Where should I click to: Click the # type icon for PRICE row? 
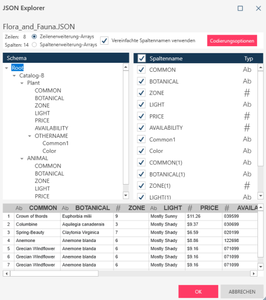pos(247,116)
